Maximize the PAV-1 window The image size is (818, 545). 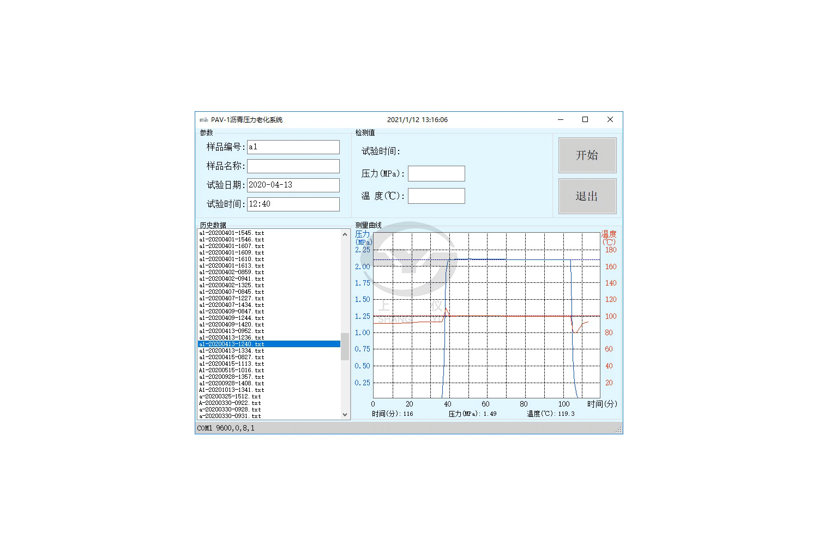tap(585, 120)
